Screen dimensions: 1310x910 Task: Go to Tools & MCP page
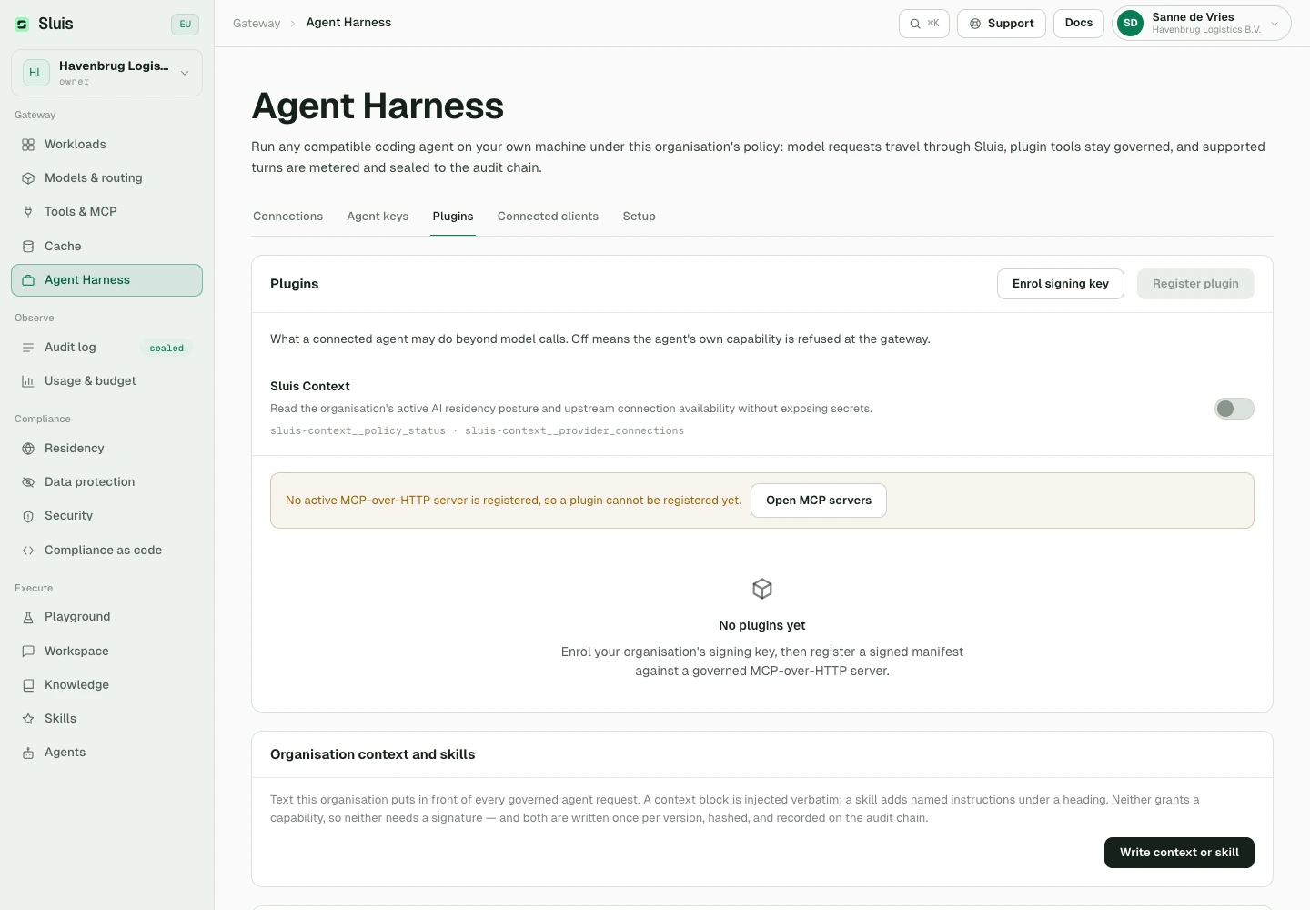pyautogui.click(x=106, y=212)
